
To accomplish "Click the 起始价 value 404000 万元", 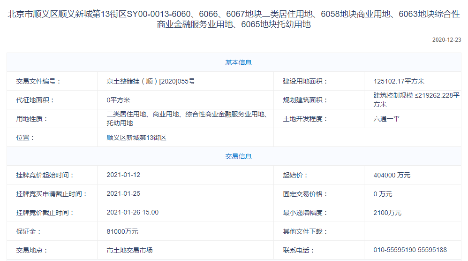I will point(392,175).
